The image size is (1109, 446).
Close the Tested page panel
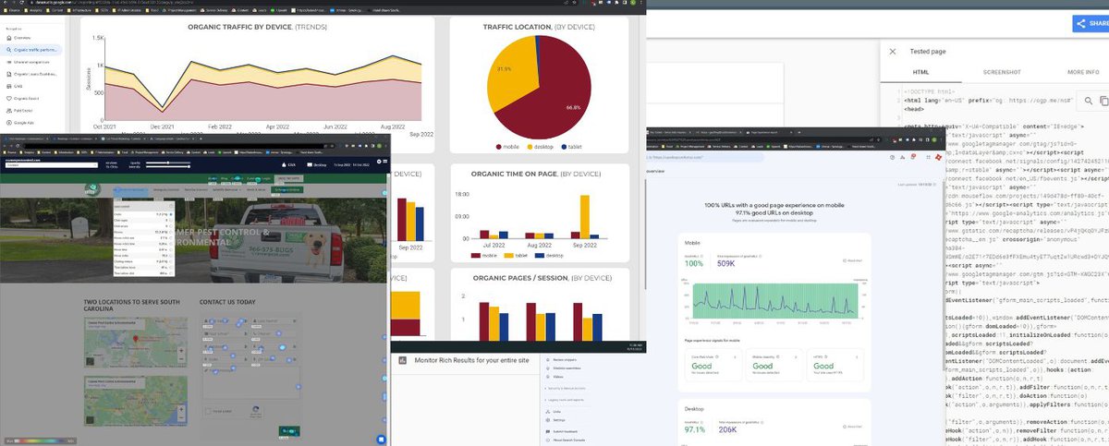tap(891, 52)
